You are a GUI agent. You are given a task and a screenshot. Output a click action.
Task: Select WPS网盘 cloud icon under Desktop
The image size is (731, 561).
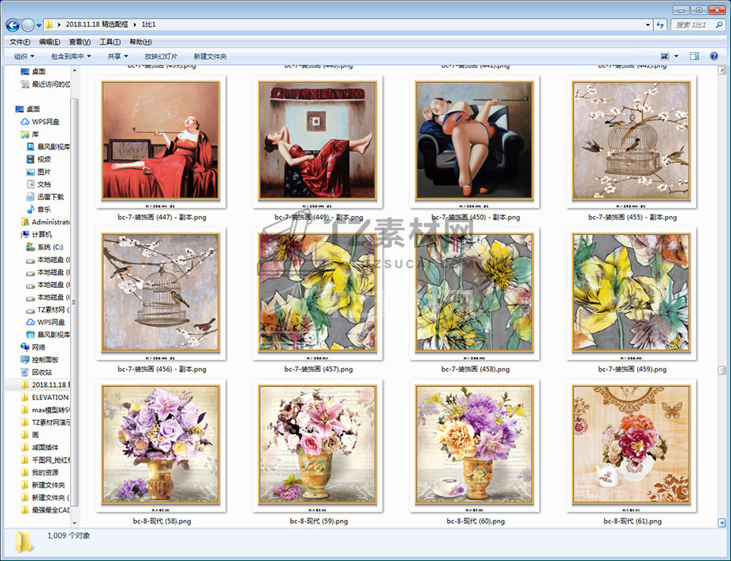pyautogui.click(x=45, y=122)
